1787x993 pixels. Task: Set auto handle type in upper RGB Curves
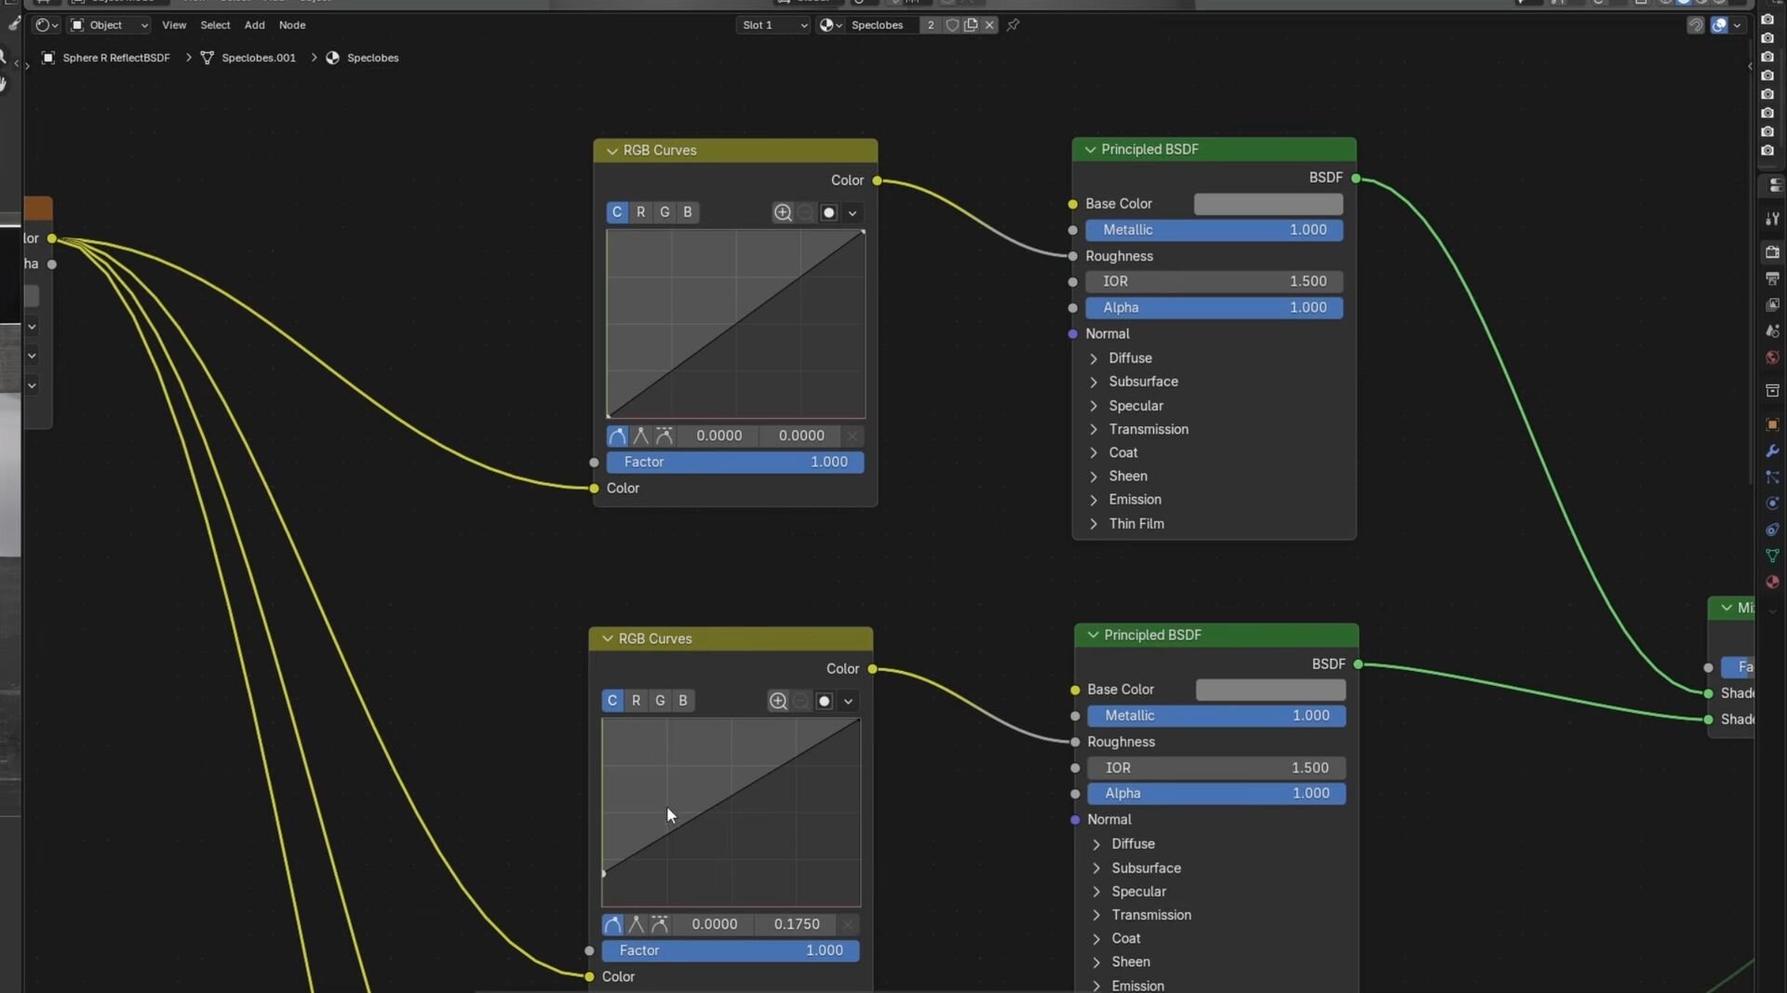pyautogui.click(x=617, y=436)
